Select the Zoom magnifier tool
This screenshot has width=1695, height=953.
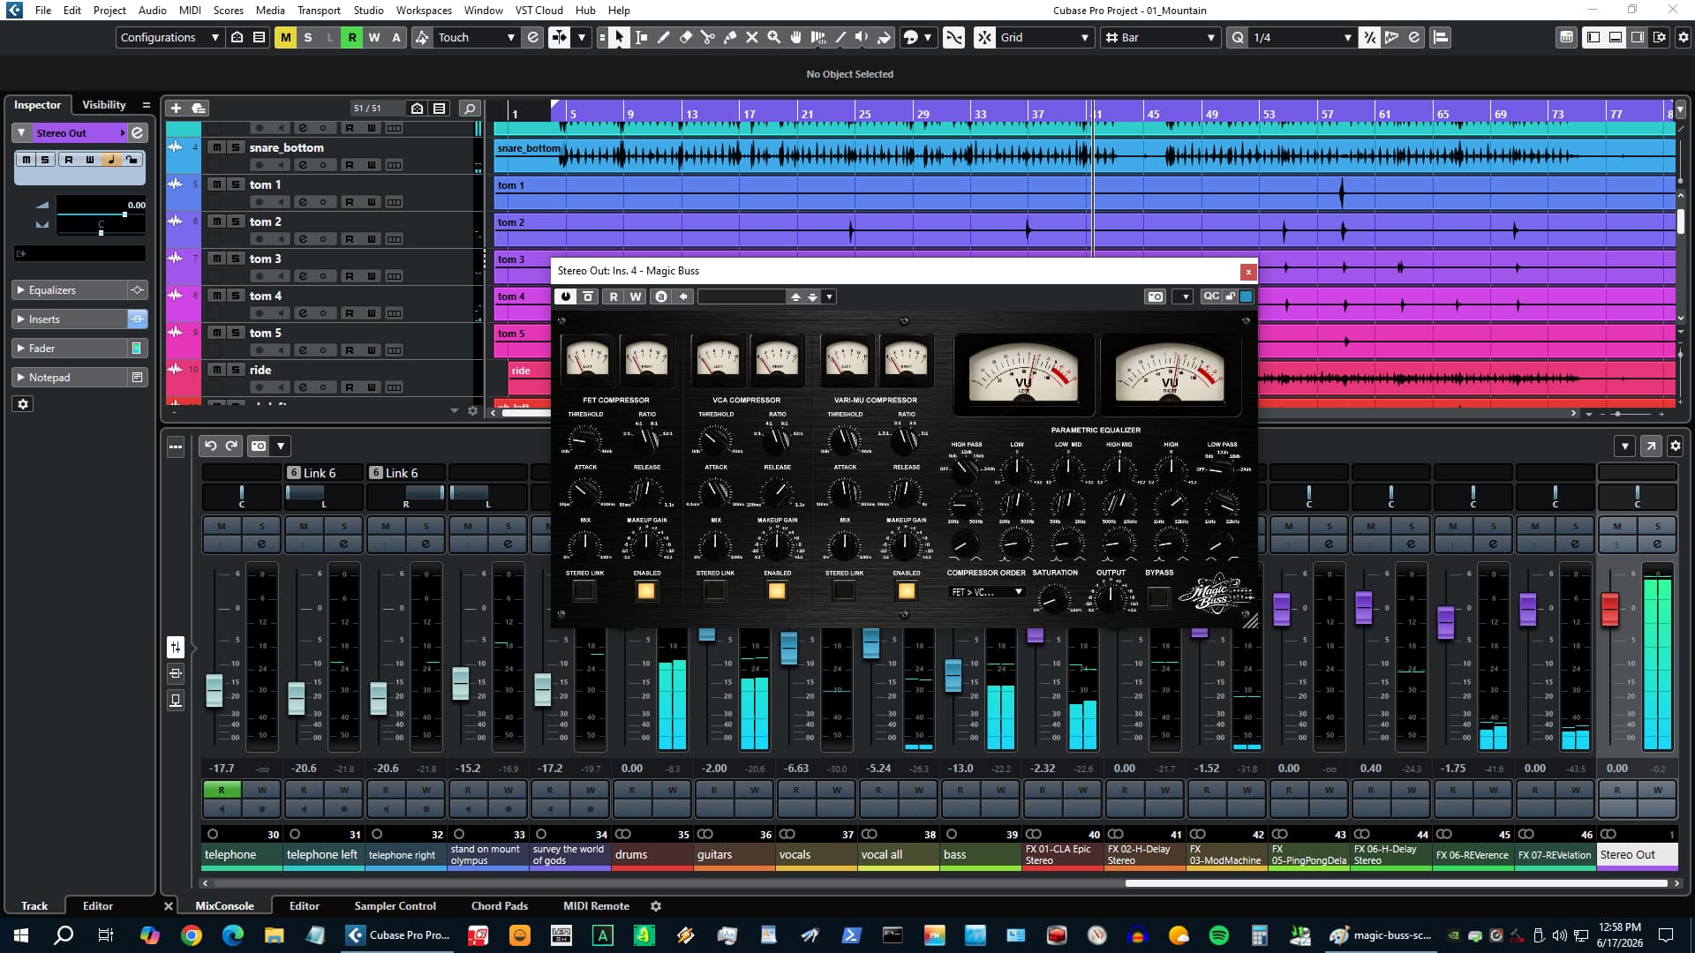point(774,37)
